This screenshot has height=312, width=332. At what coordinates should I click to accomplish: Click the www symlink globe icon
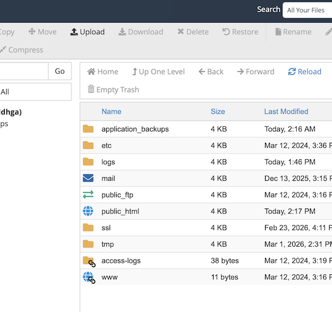pyautogui.click(x=89, y=277)
